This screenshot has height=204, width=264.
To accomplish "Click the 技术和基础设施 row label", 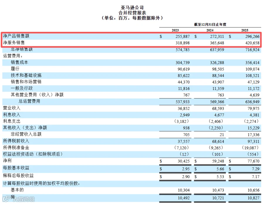I will click(26, 75).
